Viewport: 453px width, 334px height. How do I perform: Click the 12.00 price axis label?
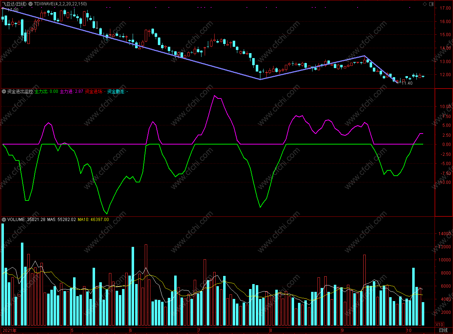(x=446, y=75)
